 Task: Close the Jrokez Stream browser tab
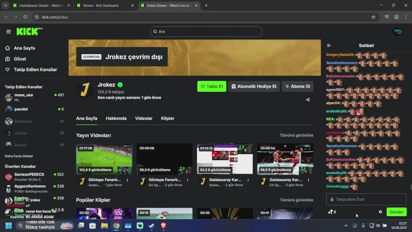tap(196, 5)
